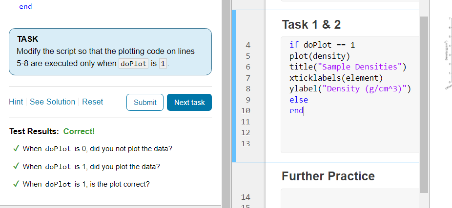Click the blue section indicator bar left of the code
The image size is (452, 208).
tap(234, 85)
